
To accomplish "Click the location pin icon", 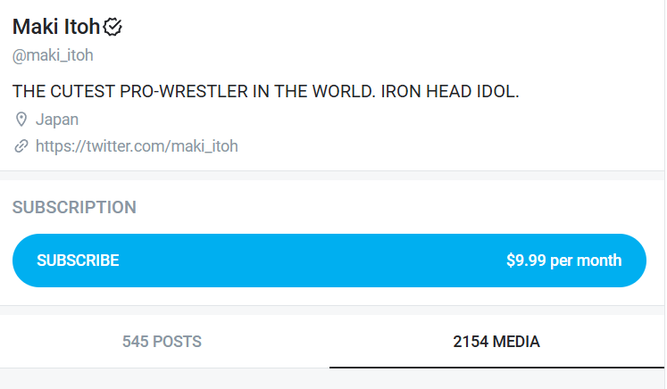I will pos(21,120).
